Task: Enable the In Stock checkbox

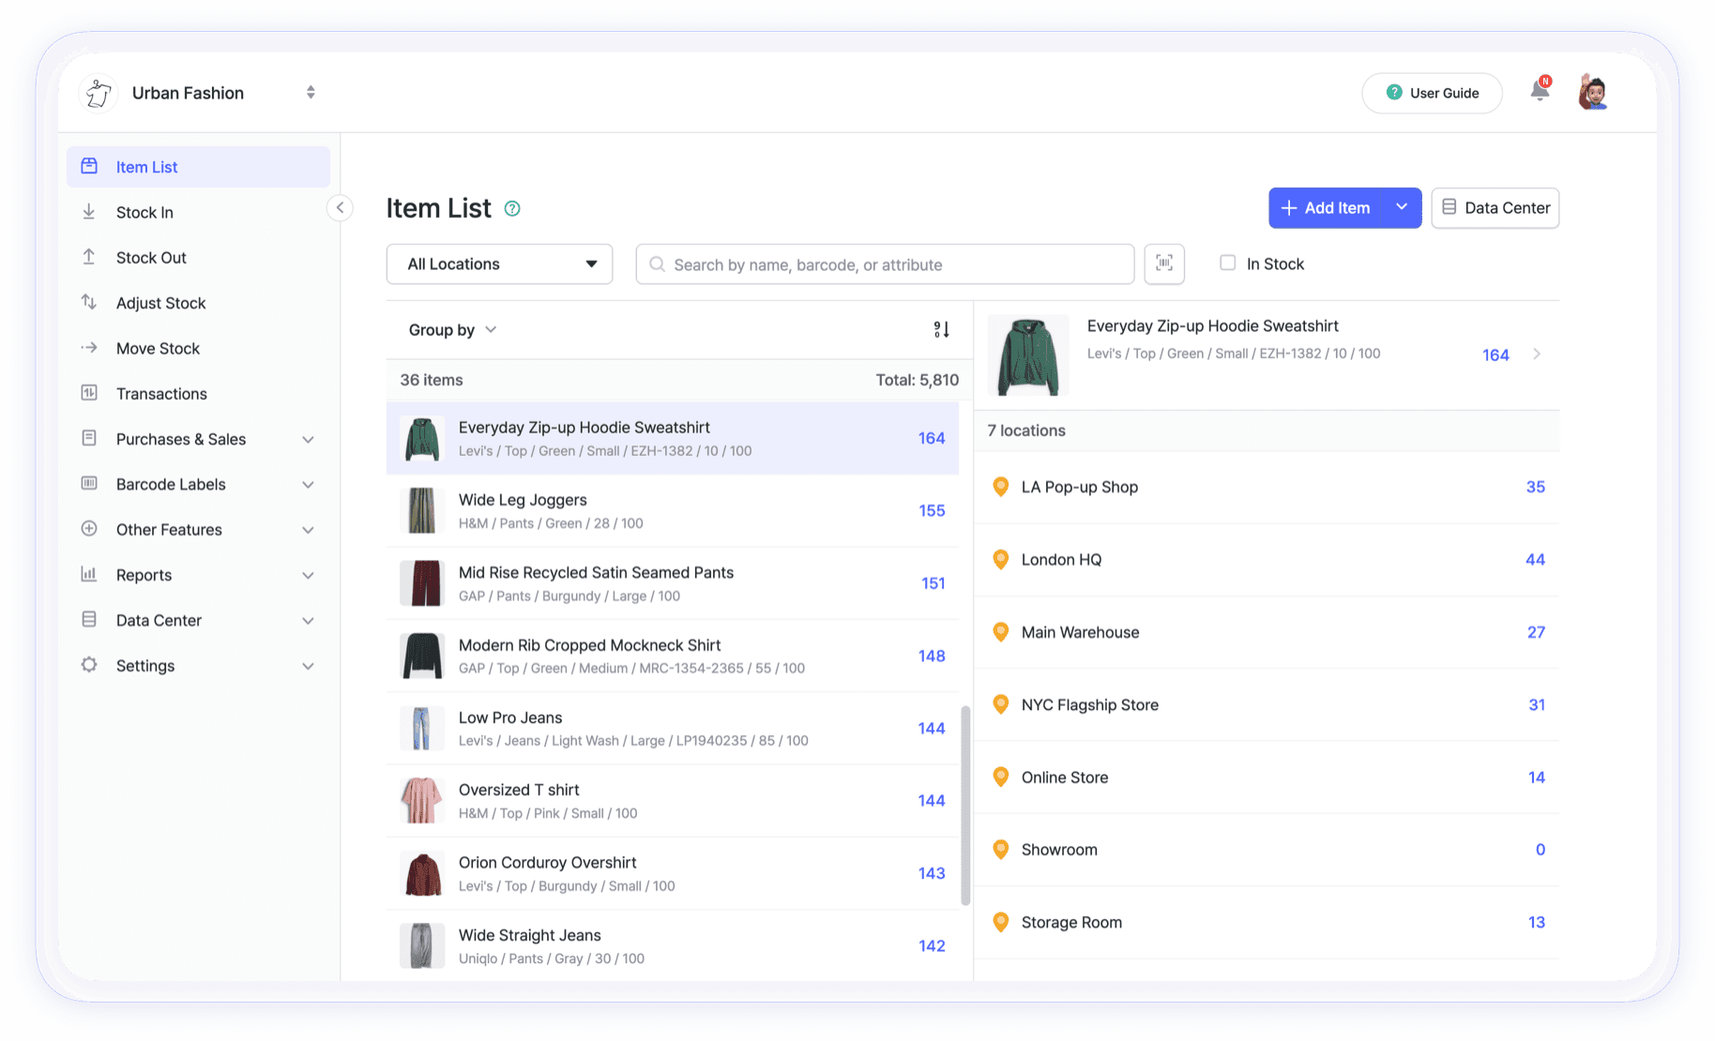Action: click(1227, 264)
